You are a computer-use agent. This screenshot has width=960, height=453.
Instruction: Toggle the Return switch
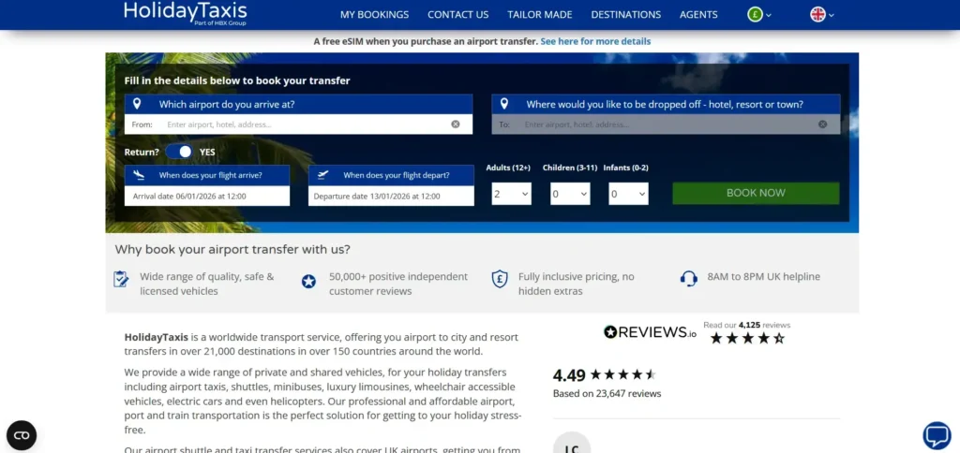[179, 152]
